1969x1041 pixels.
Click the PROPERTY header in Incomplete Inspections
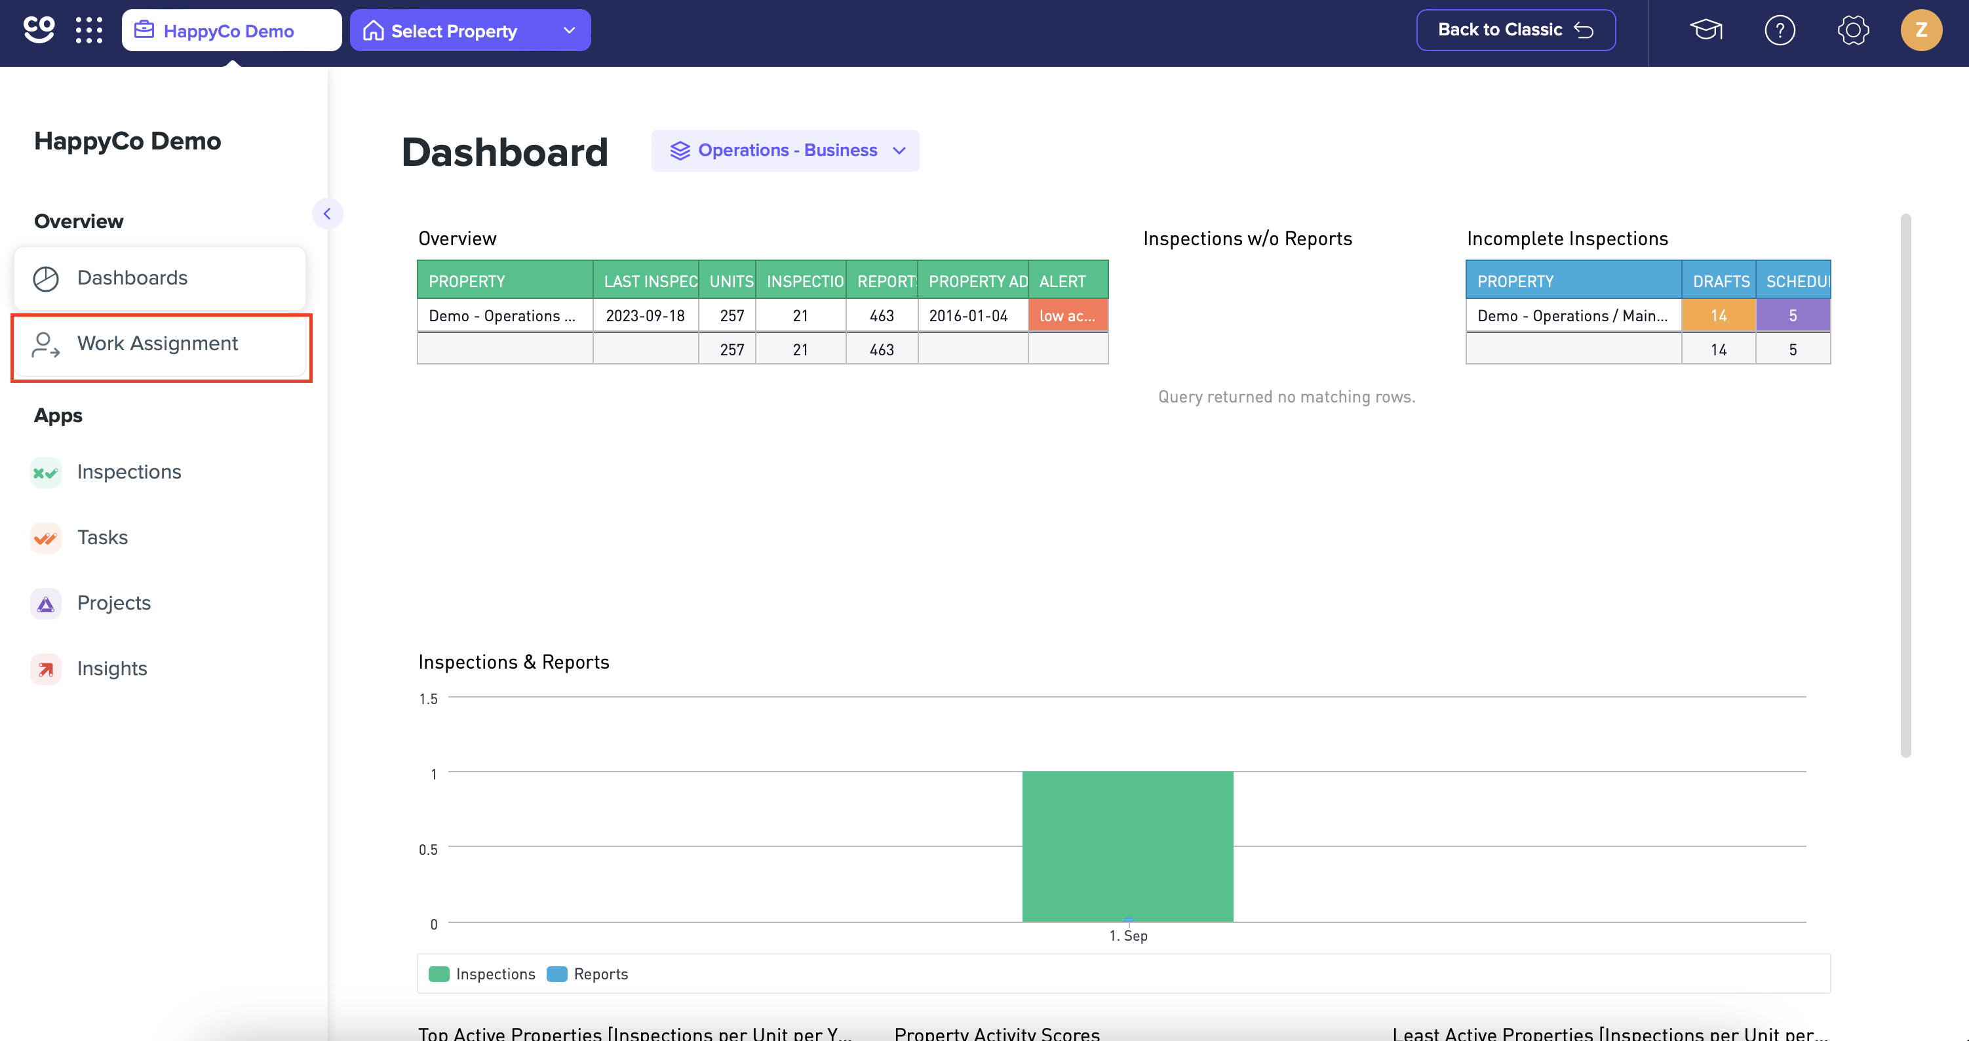pyautogui.click(x=1573, y=281)
